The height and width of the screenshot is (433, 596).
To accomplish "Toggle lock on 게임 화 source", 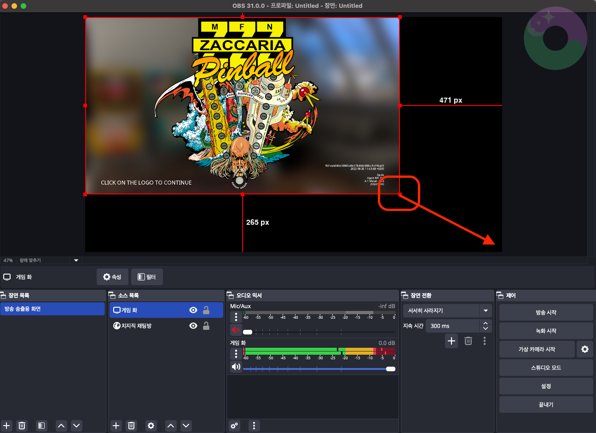I will click(x=206, y=310).
